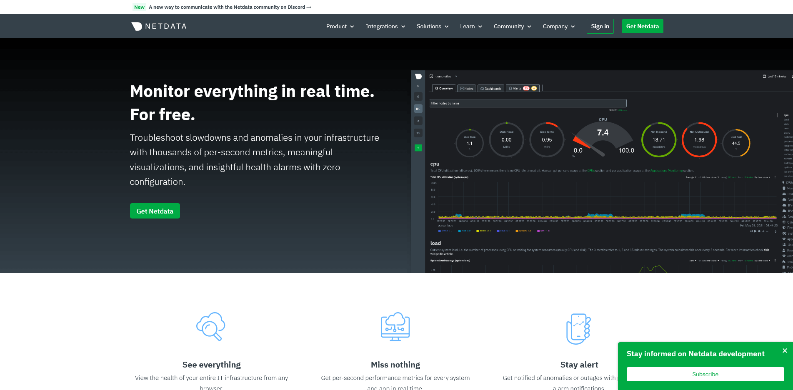
Task: Select the TS space in the dashboard sidebar
Action: pyautogui.click(x=418, y=133)
